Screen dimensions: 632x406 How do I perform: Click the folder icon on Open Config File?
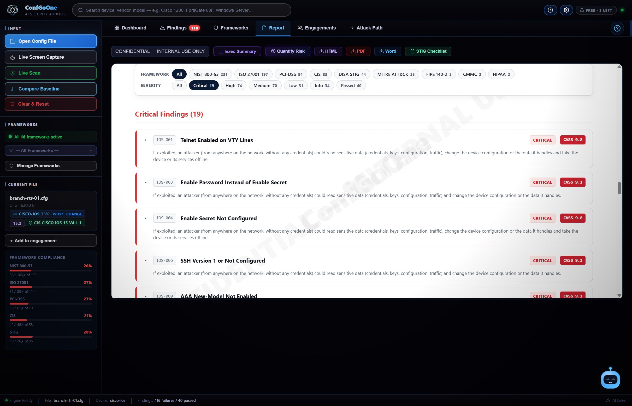13,41
